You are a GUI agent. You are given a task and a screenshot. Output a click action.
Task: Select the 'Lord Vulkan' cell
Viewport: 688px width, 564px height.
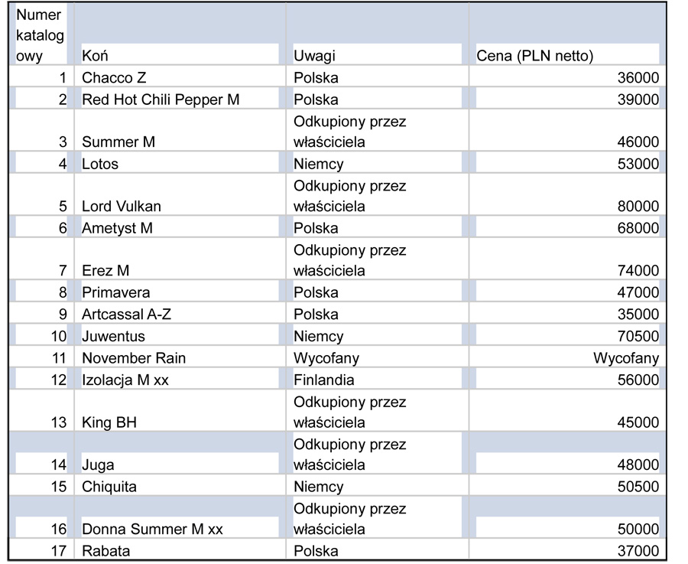click(122, 207)
